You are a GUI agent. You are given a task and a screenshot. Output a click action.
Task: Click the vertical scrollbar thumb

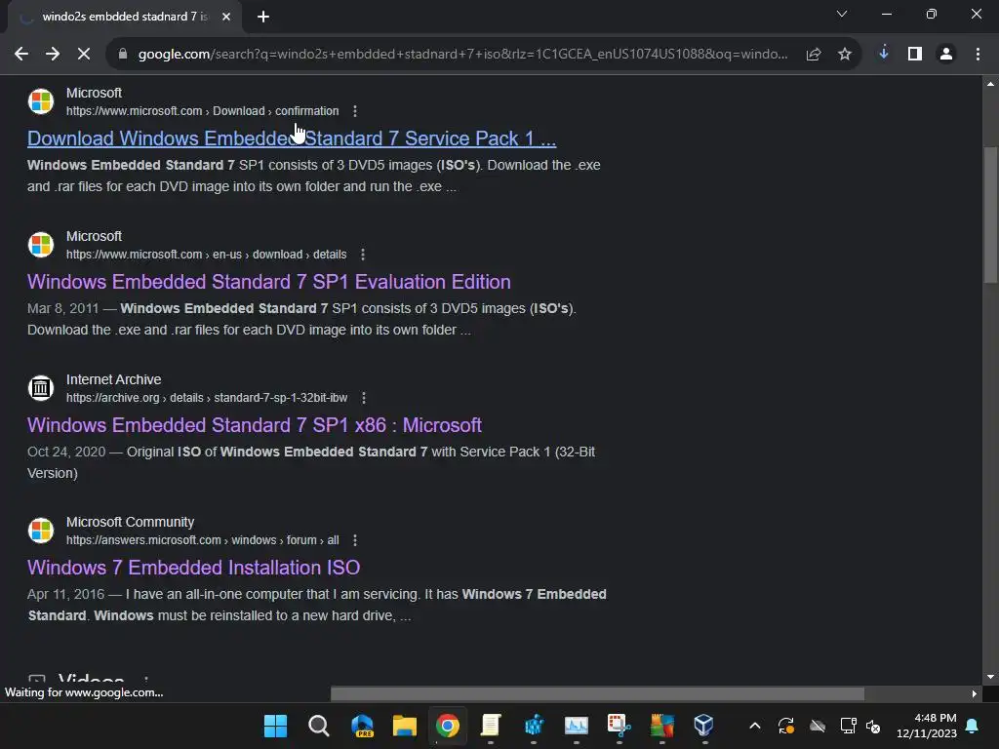(x=990, y=215)
